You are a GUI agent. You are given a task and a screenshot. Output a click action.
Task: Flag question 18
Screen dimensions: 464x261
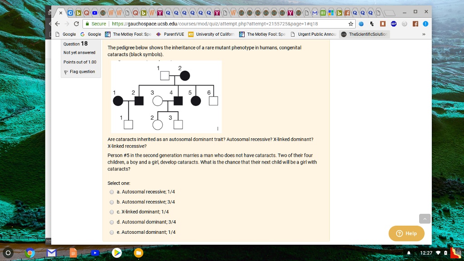pyautogui.click(x=79, y=72)
